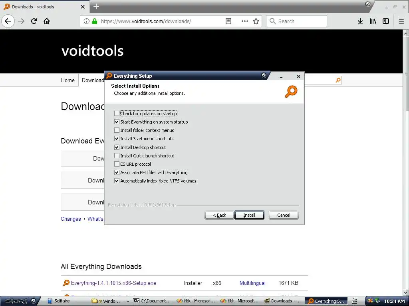Click the round icon beside Start button
409x306 pixels.
[x=33, y=301]
